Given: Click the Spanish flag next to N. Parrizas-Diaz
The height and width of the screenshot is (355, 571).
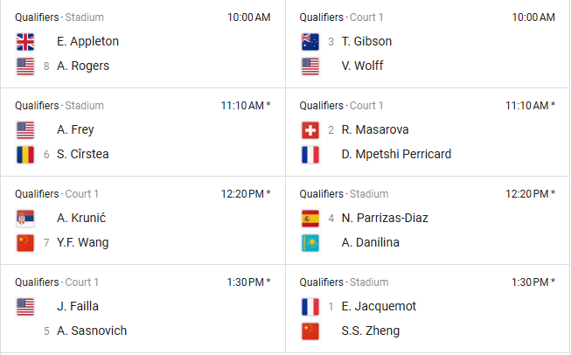Looking at the screenshot, I should [310, 218].
